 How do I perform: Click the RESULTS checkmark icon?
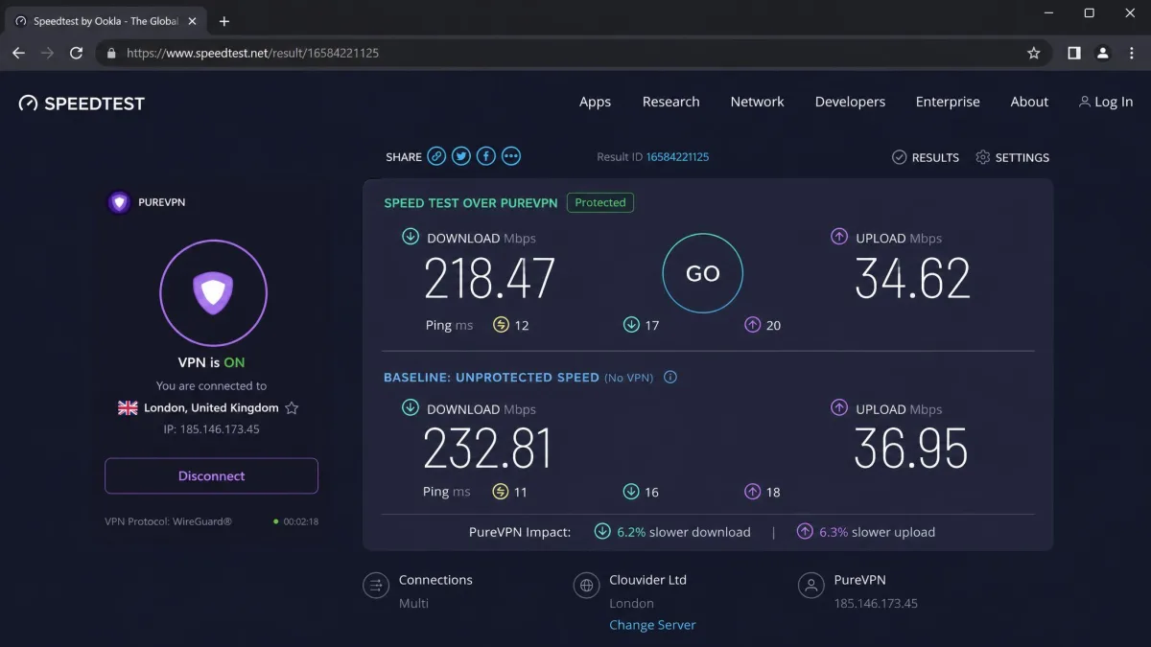tap(899, 157)
